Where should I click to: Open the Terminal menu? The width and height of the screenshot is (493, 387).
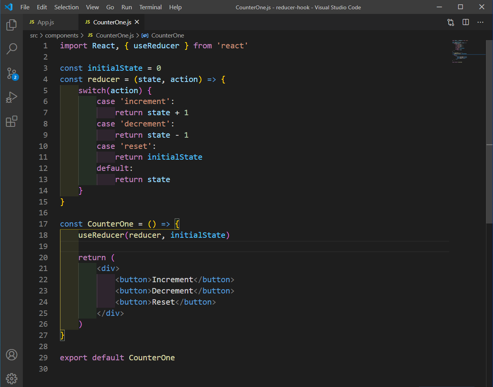pyautogui.click(x=150, y=7)
